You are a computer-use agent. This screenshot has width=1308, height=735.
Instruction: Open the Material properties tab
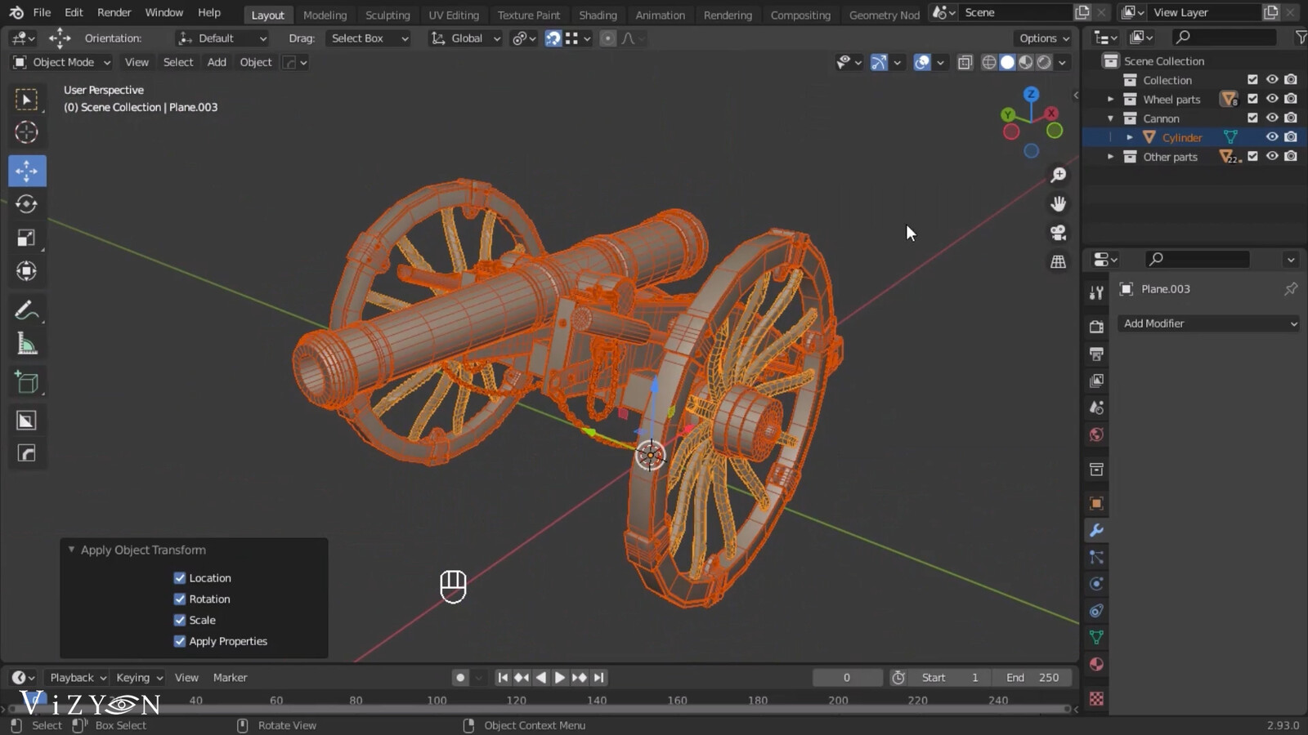pos(1096,664)
